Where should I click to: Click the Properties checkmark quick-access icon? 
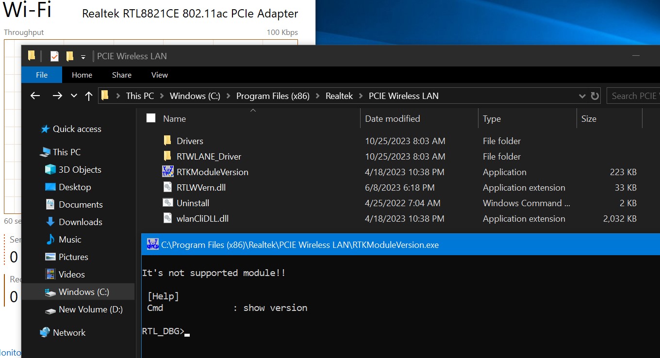54,56
